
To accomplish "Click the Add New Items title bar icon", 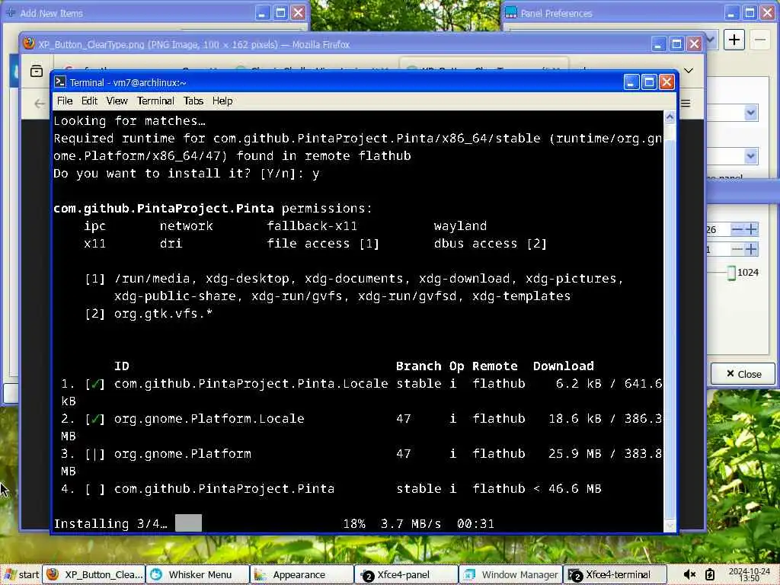I will click(11, 13).
